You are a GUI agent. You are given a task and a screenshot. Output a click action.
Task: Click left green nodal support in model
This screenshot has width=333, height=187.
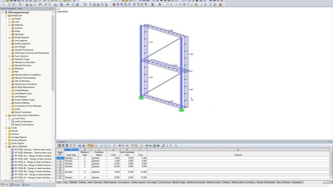(141, 98)
